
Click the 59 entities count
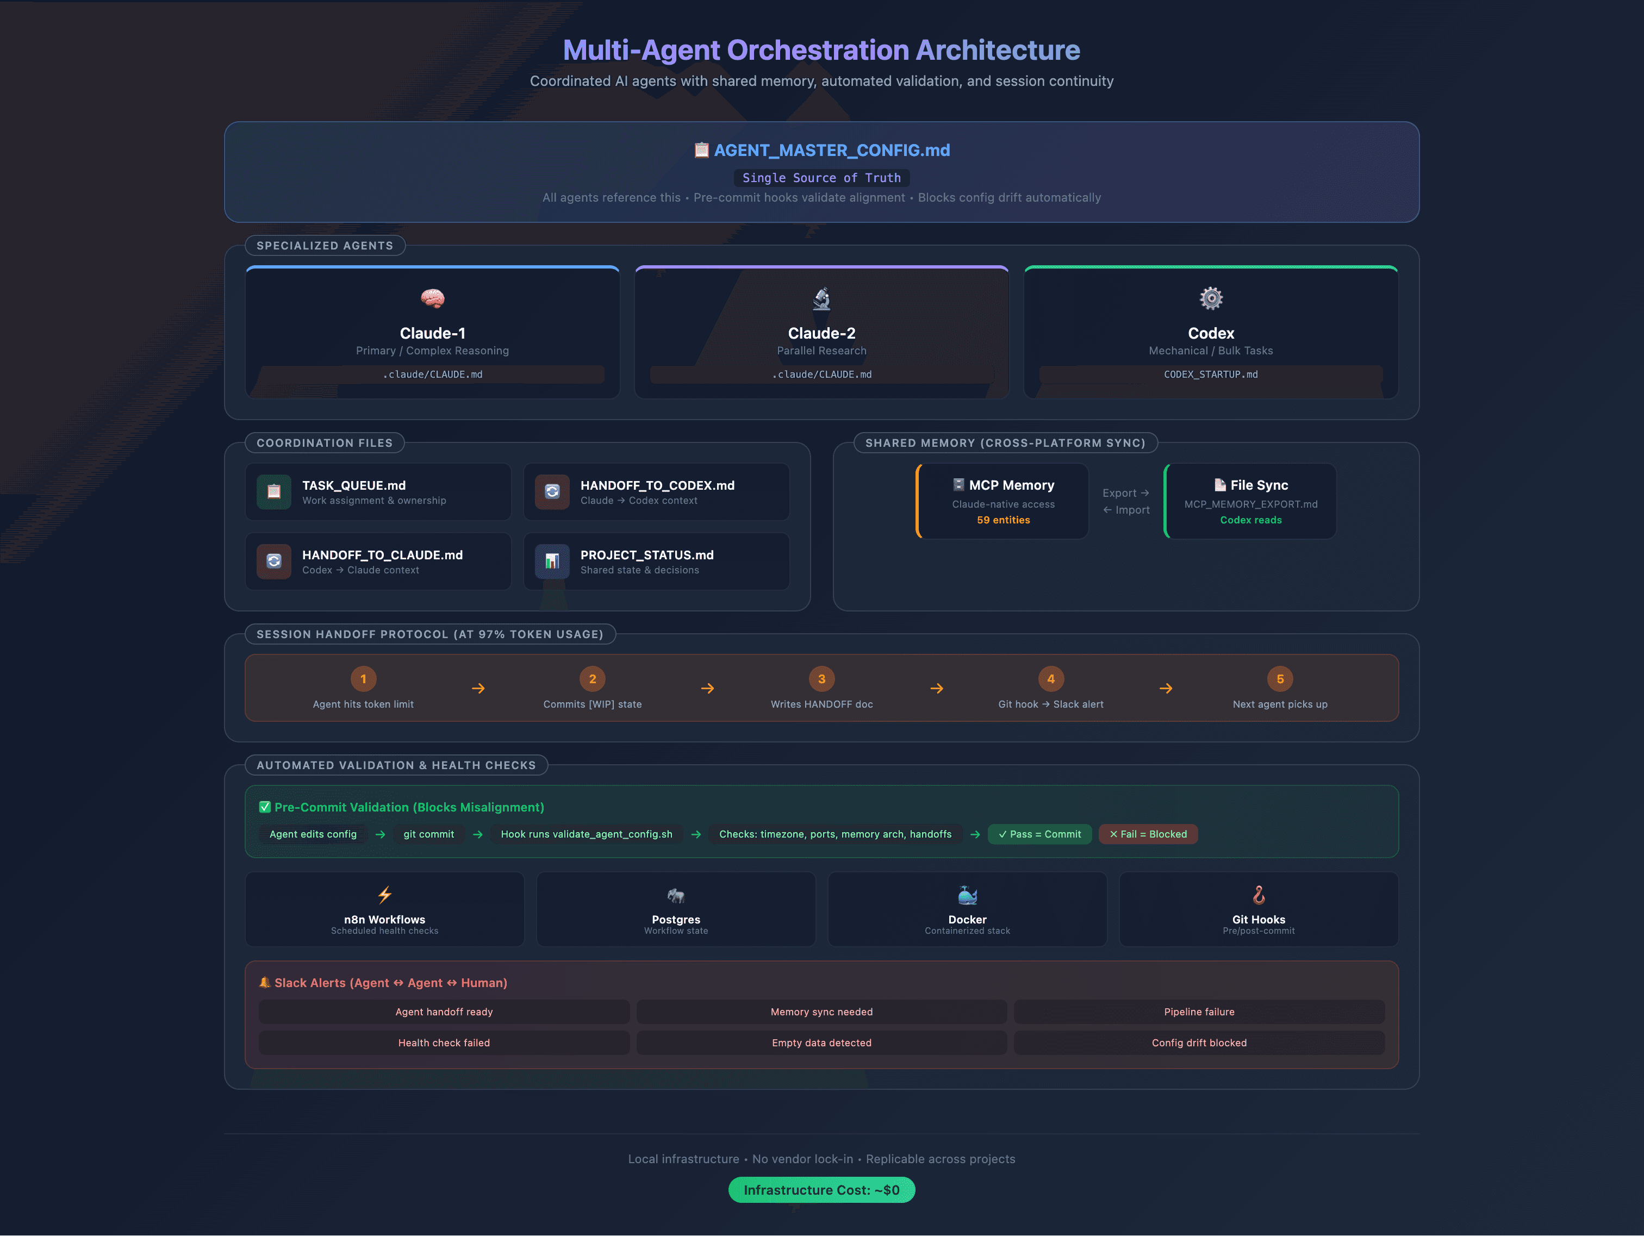(1004, 520)
